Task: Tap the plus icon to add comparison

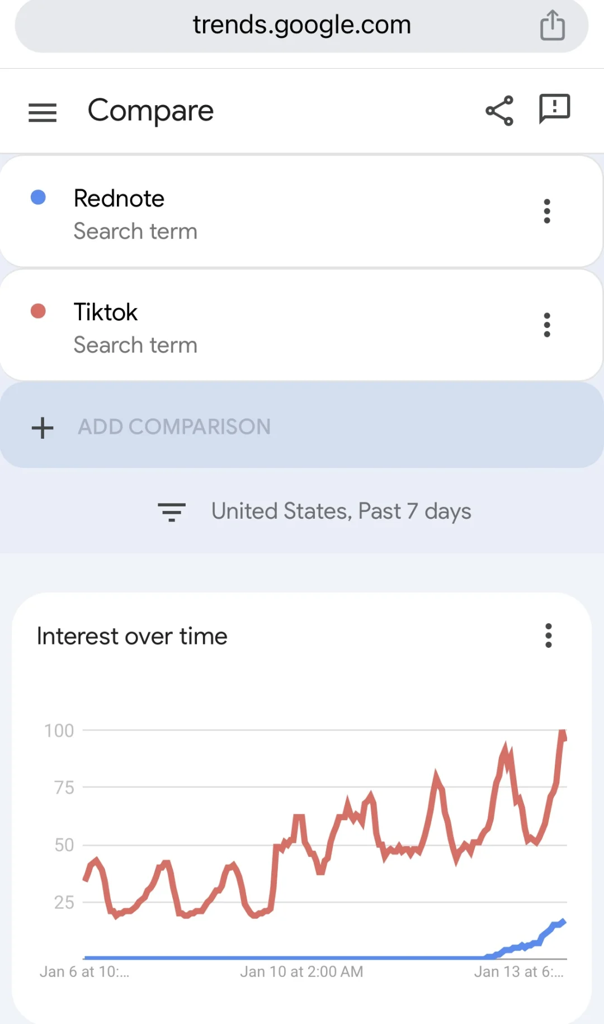Action: pos(43,428)
